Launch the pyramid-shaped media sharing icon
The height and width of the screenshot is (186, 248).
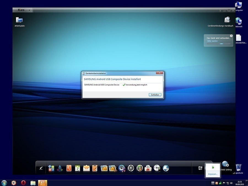click(60, 168)
